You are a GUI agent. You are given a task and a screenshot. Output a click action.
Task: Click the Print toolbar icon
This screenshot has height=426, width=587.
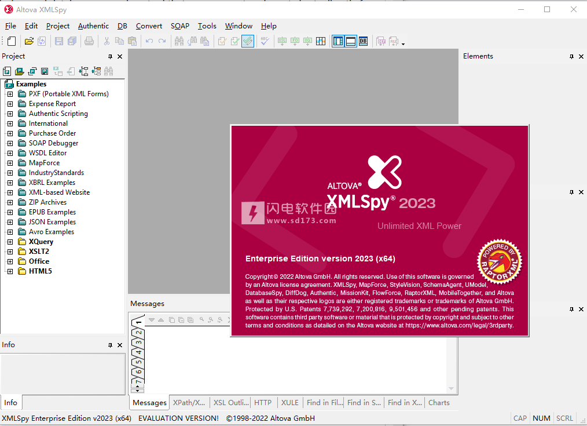click(89, 41)
